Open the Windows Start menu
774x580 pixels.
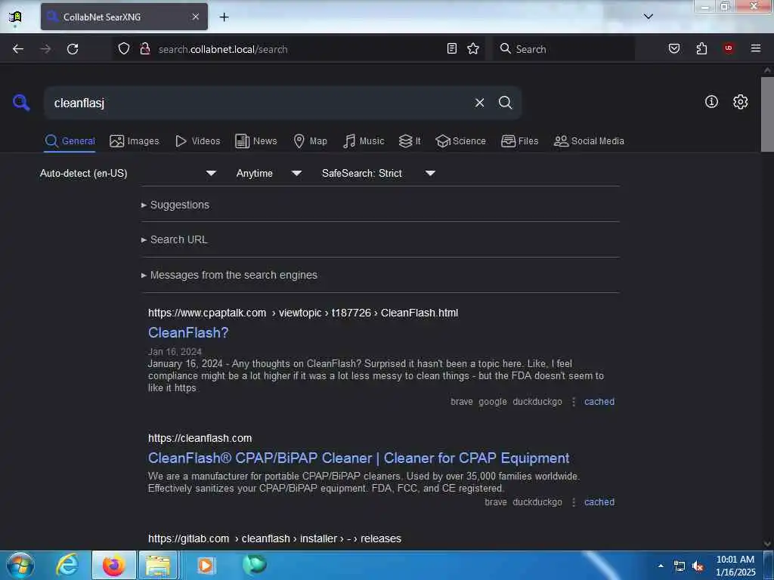coord(20,565)
